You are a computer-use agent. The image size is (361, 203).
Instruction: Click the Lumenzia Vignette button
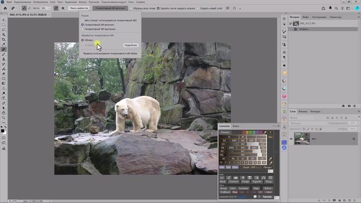tap(257, 182)
